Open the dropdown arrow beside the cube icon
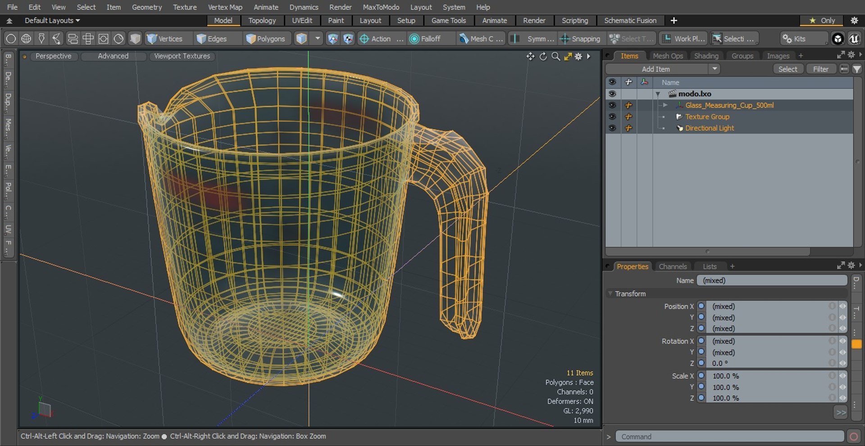Screen dimensions: 865x446 pos(318,39)
